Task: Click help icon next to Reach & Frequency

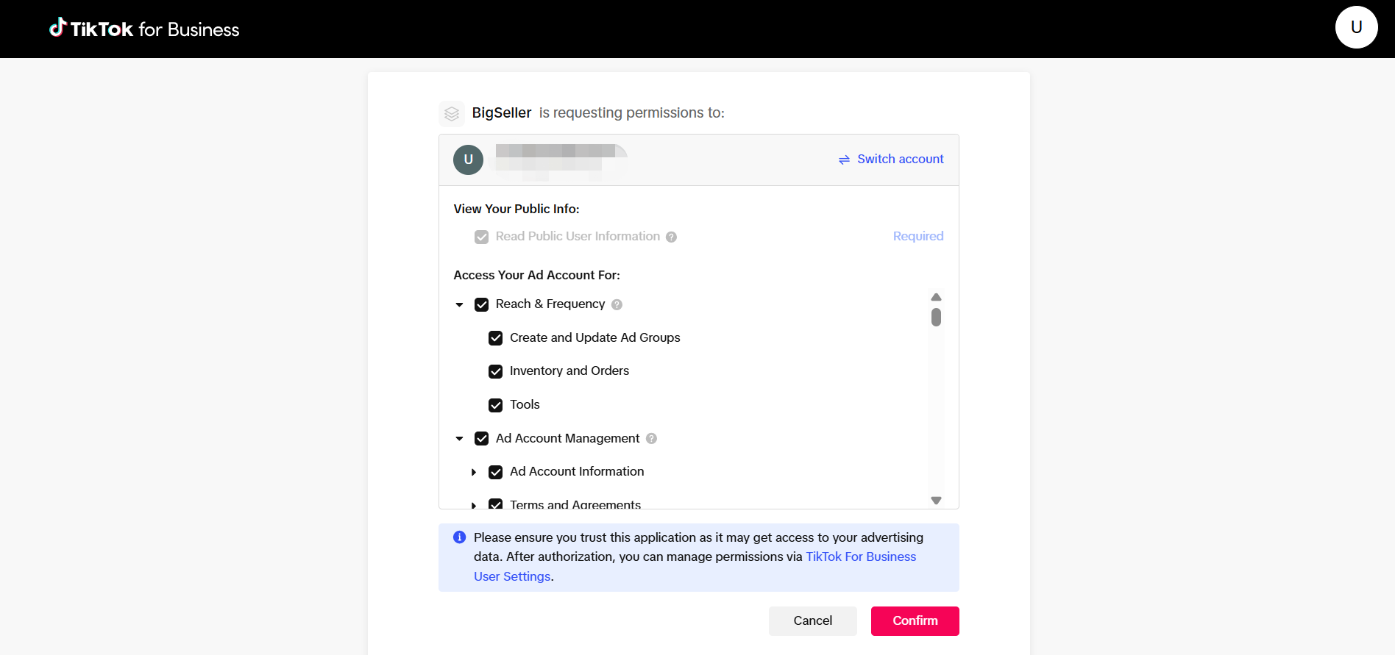Action: point(617,304)
